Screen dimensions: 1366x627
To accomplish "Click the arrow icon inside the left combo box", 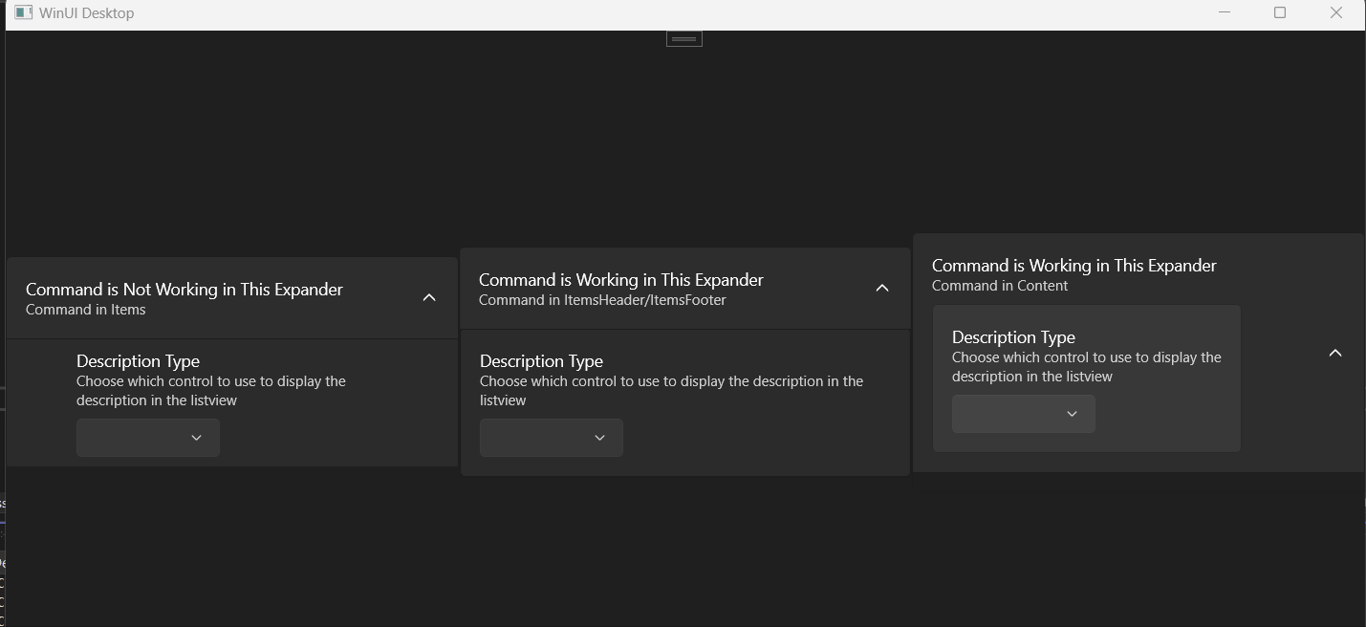I will coord(197,438).
